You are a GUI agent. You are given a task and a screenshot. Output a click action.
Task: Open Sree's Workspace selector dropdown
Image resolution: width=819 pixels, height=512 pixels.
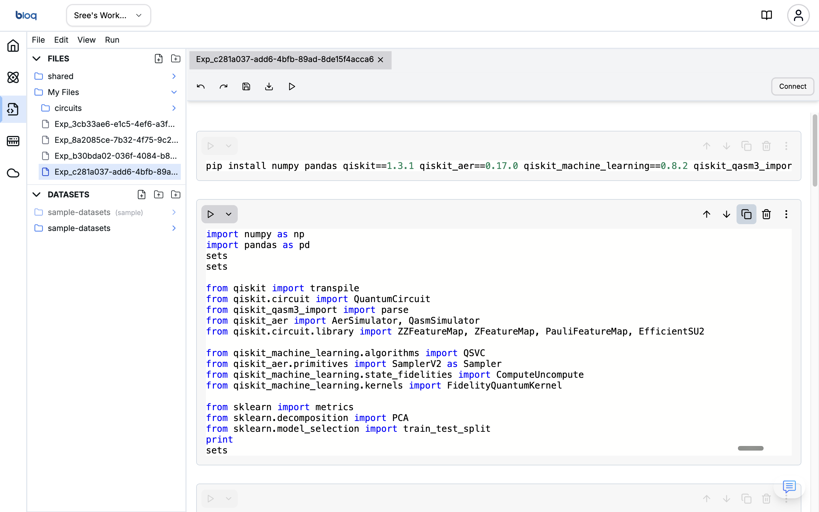[x=108, y=15]
